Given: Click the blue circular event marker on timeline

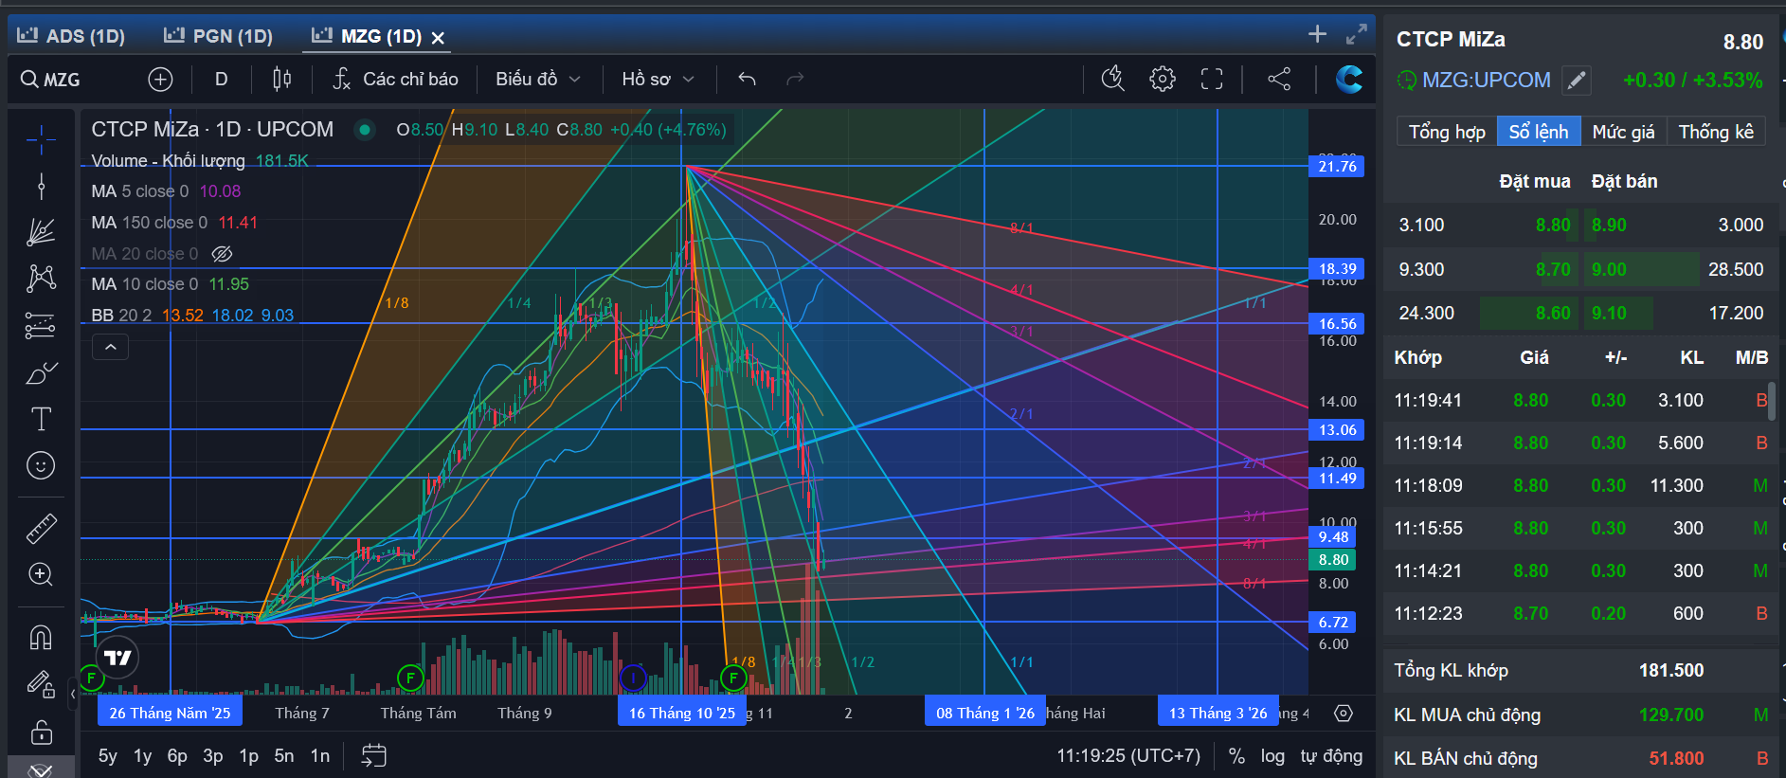Looking at the screenshot, I should 633,678.
